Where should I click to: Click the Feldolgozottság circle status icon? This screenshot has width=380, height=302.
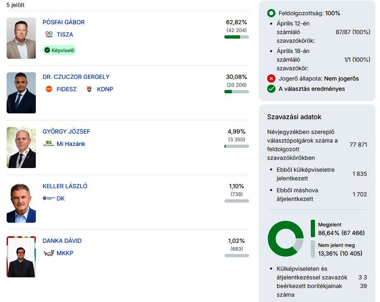click(271, 13)
